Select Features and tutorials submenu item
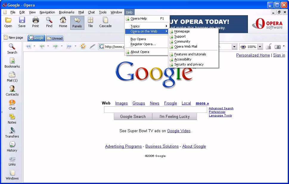The width and height of the screenshot is (289, 184). click(x=194, y=54)
